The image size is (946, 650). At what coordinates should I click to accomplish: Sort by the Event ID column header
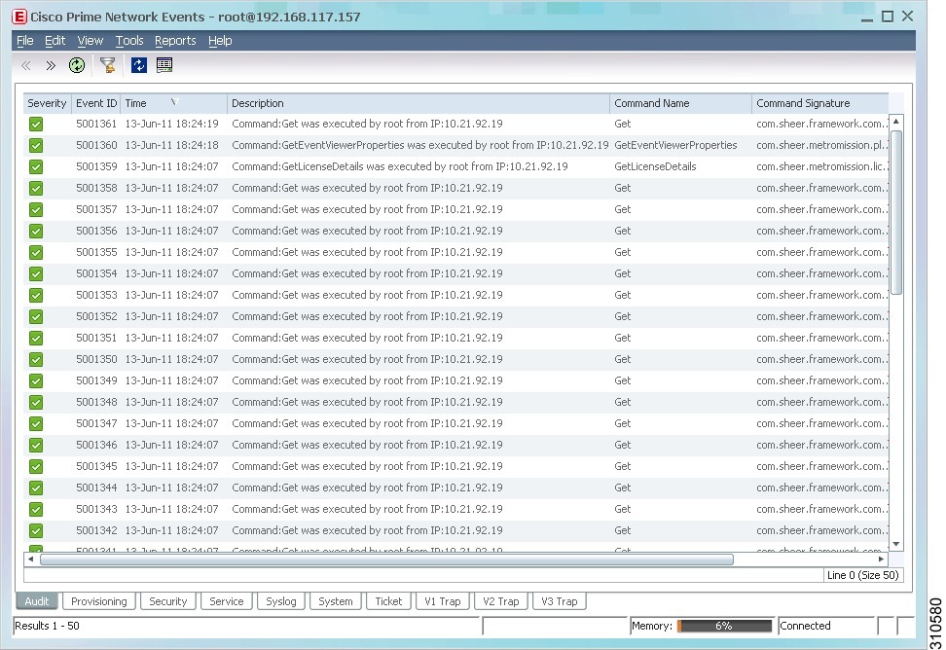(96, 103)
